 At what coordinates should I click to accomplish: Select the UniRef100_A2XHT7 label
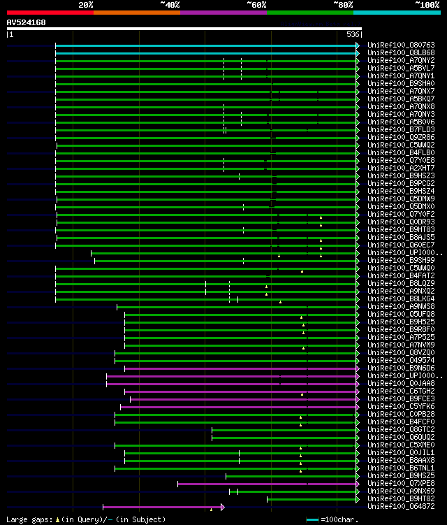(401, 168)
